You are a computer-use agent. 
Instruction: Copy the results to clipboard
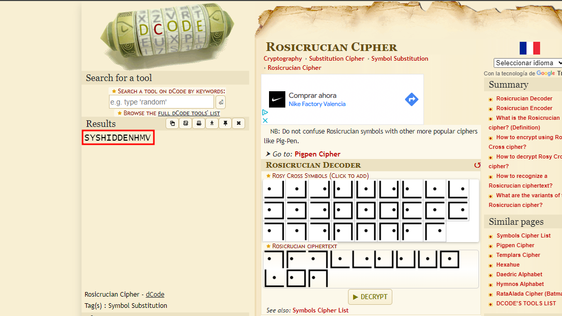click(x=172, y=123)
